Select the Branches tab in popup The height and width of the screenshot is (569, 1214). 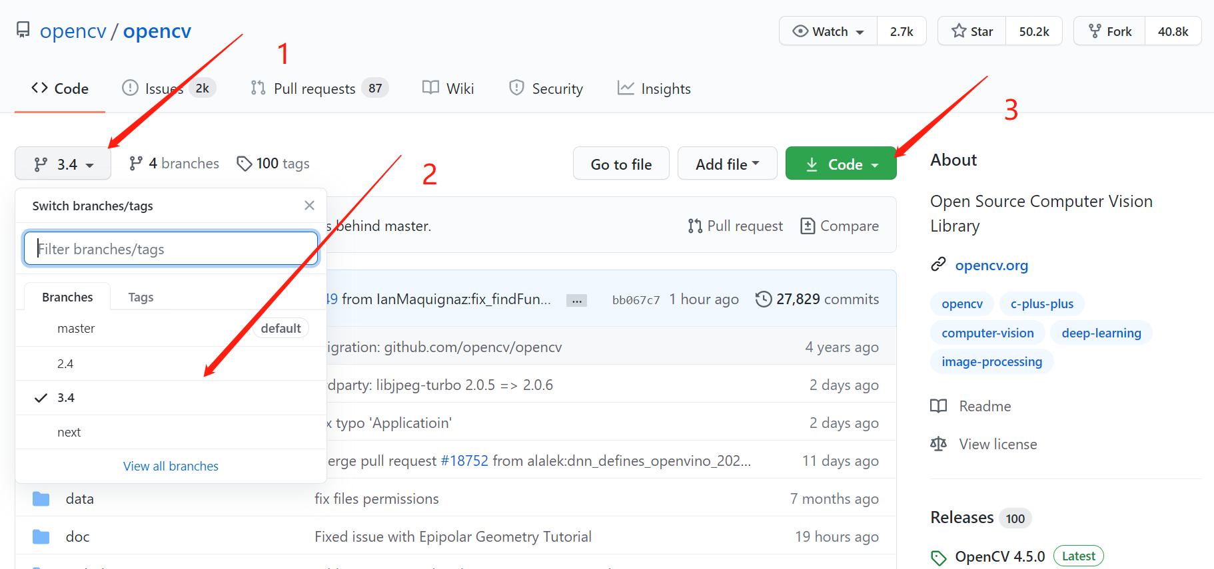pyautogui.click(x=67, y=297)
